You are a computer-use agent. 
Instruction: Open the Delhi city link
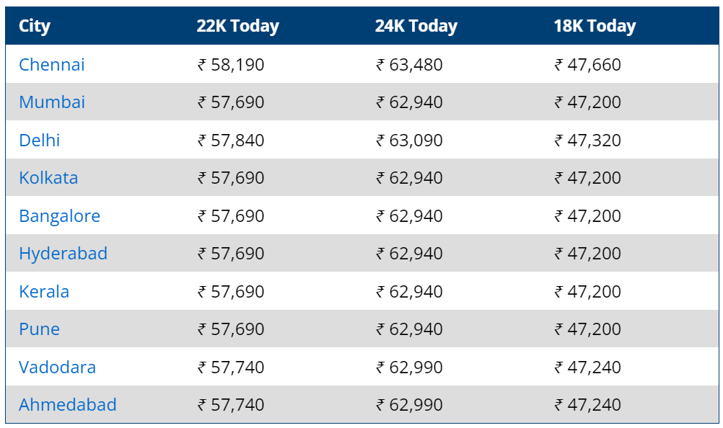click(40, 141)
